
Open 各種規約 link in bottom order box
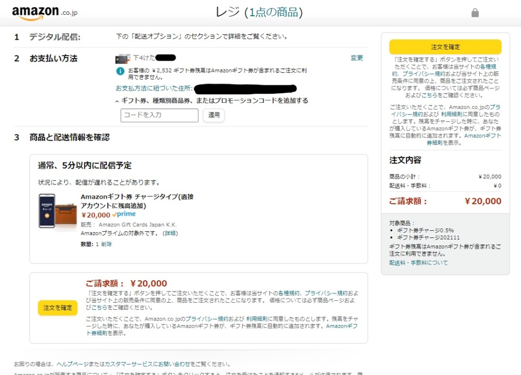click(289, 293)
